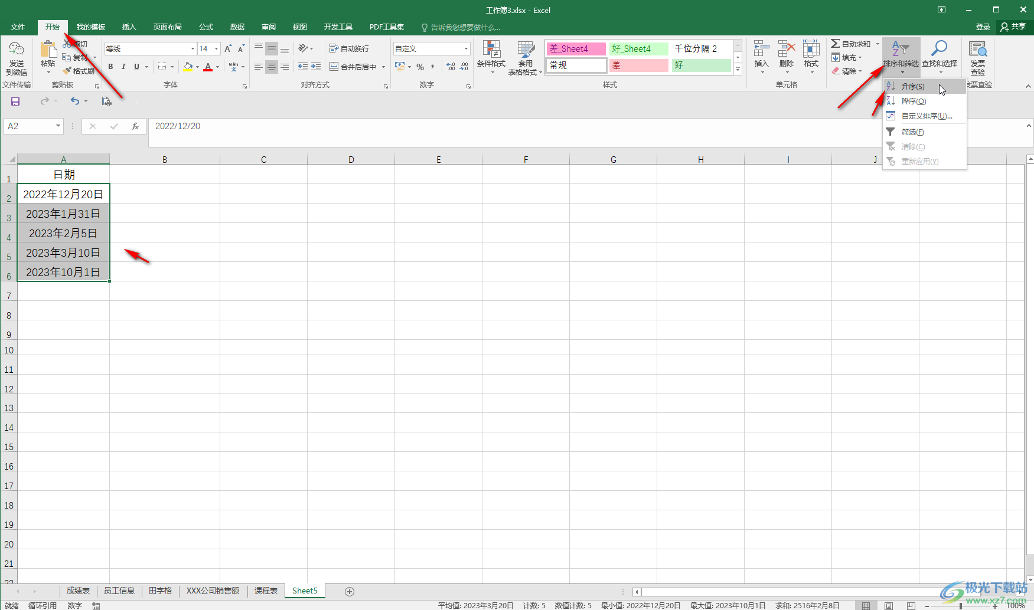
Task: Select Sort Descending (降序)
Action: click(x=925, y=101)
